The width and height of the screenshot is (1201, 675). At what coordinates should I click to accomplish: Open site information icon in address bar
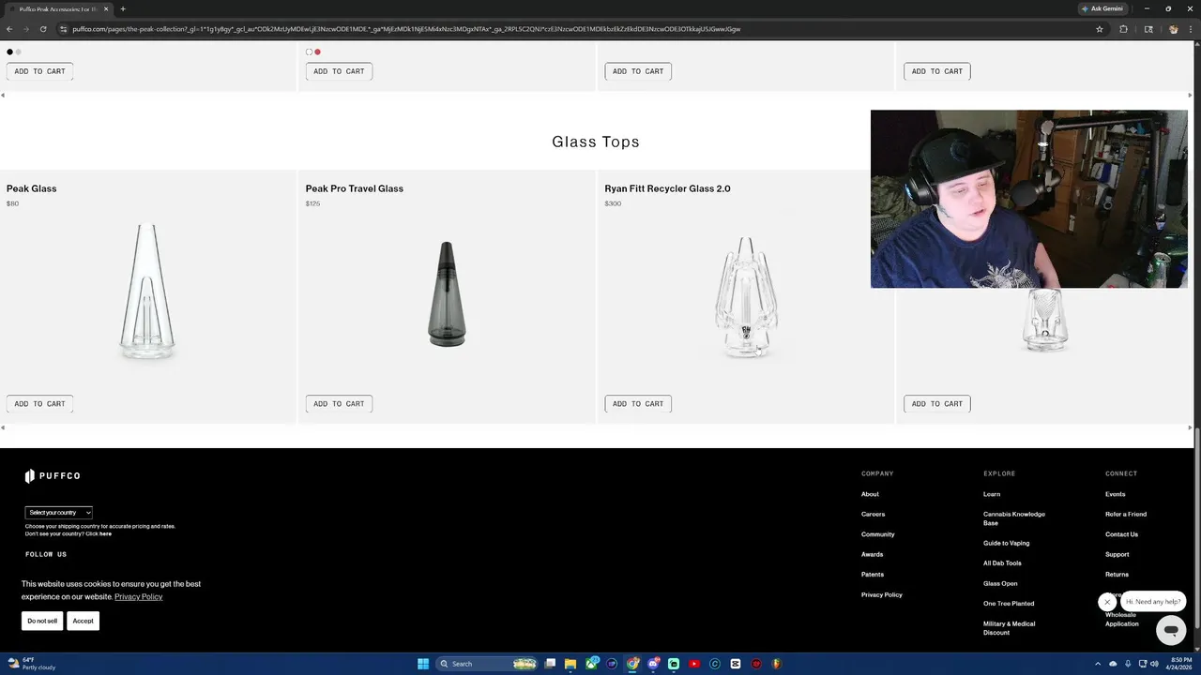[63, 29]
